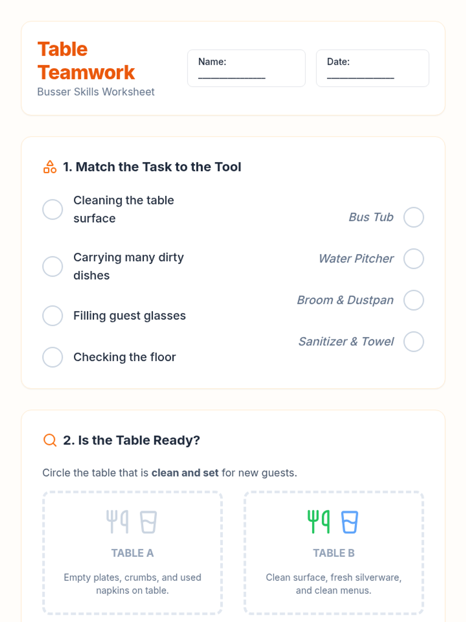Click the gray glass icon in Table A
The image size is (466, 622).
click(x=148, y=522)
